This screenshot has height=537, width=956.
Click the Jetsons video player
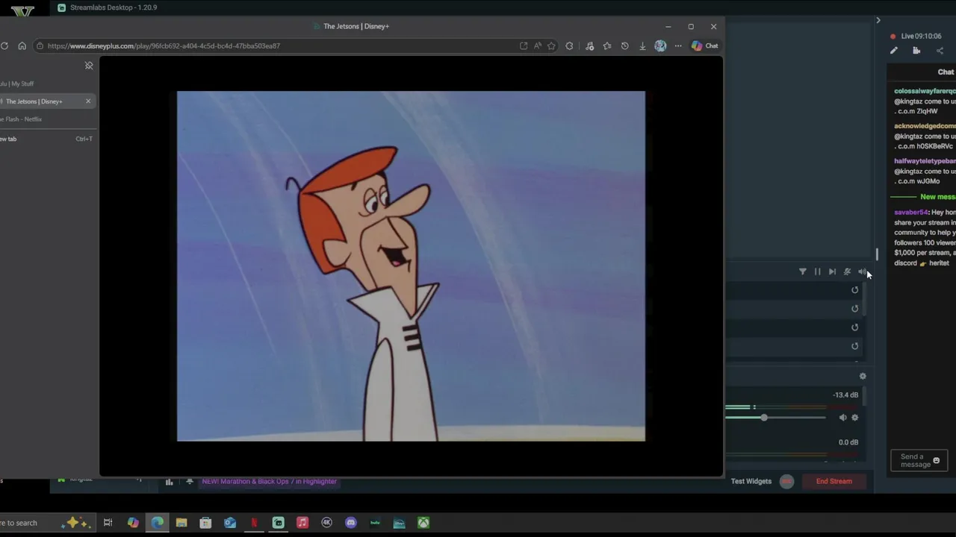pyautogui.click(x=411, y=266)
